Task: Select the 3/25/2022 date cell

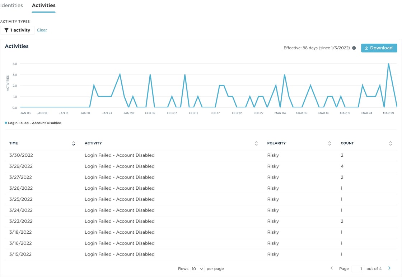Action: tap(21, 199)
